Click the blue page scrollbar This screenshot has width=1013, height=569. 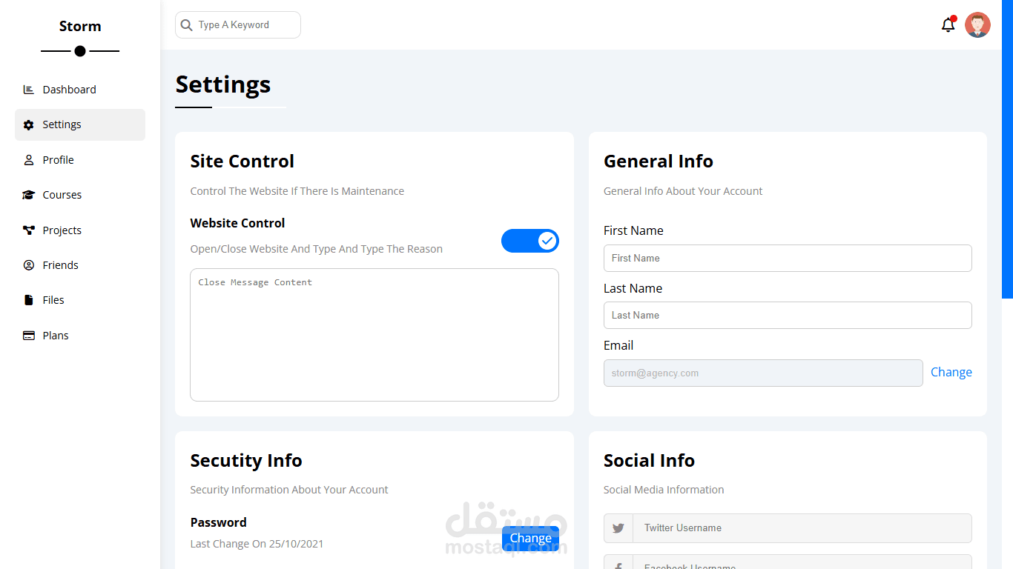click(1007, 148)
